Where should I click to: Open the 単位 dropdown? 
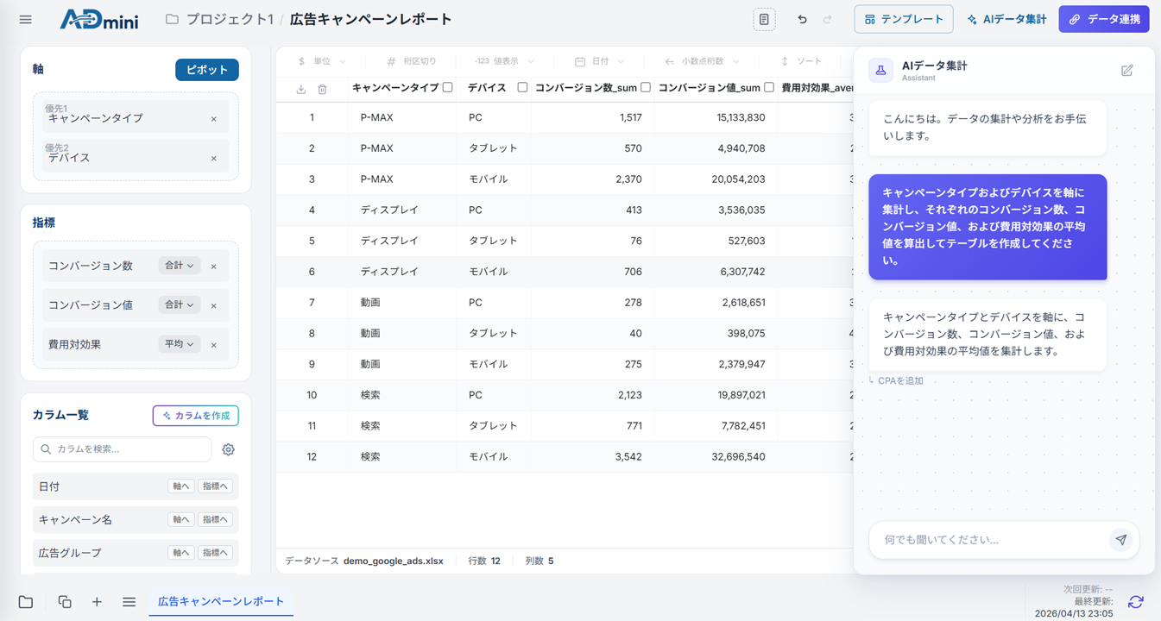tap(321, 61)
